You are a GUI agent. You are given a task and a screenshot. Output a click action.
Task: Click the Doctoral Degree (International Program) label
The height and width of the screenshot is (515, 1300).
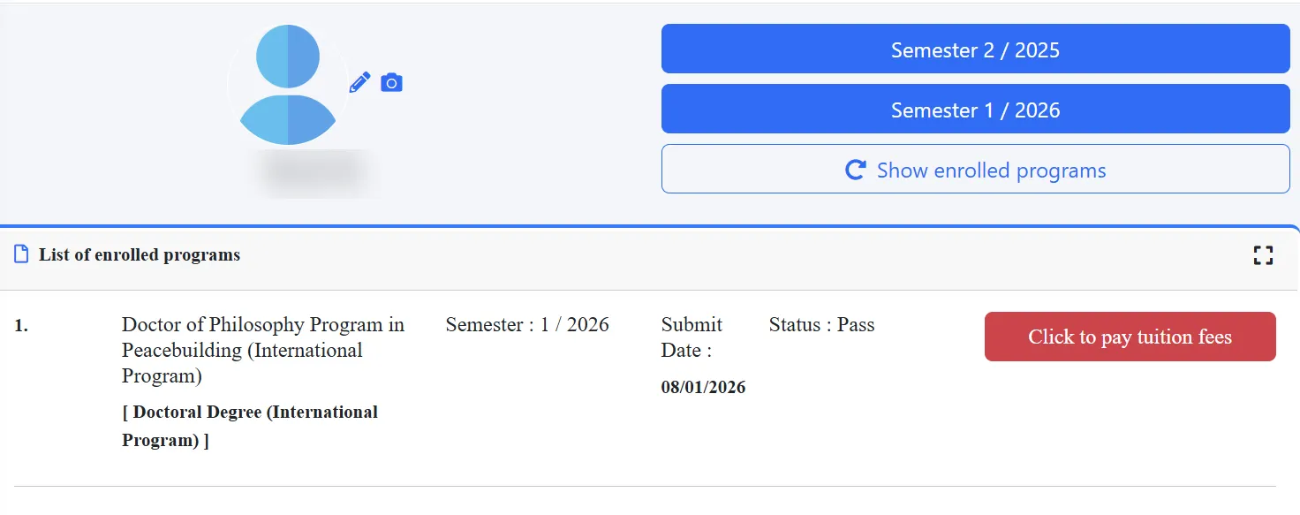coord(250,426)
